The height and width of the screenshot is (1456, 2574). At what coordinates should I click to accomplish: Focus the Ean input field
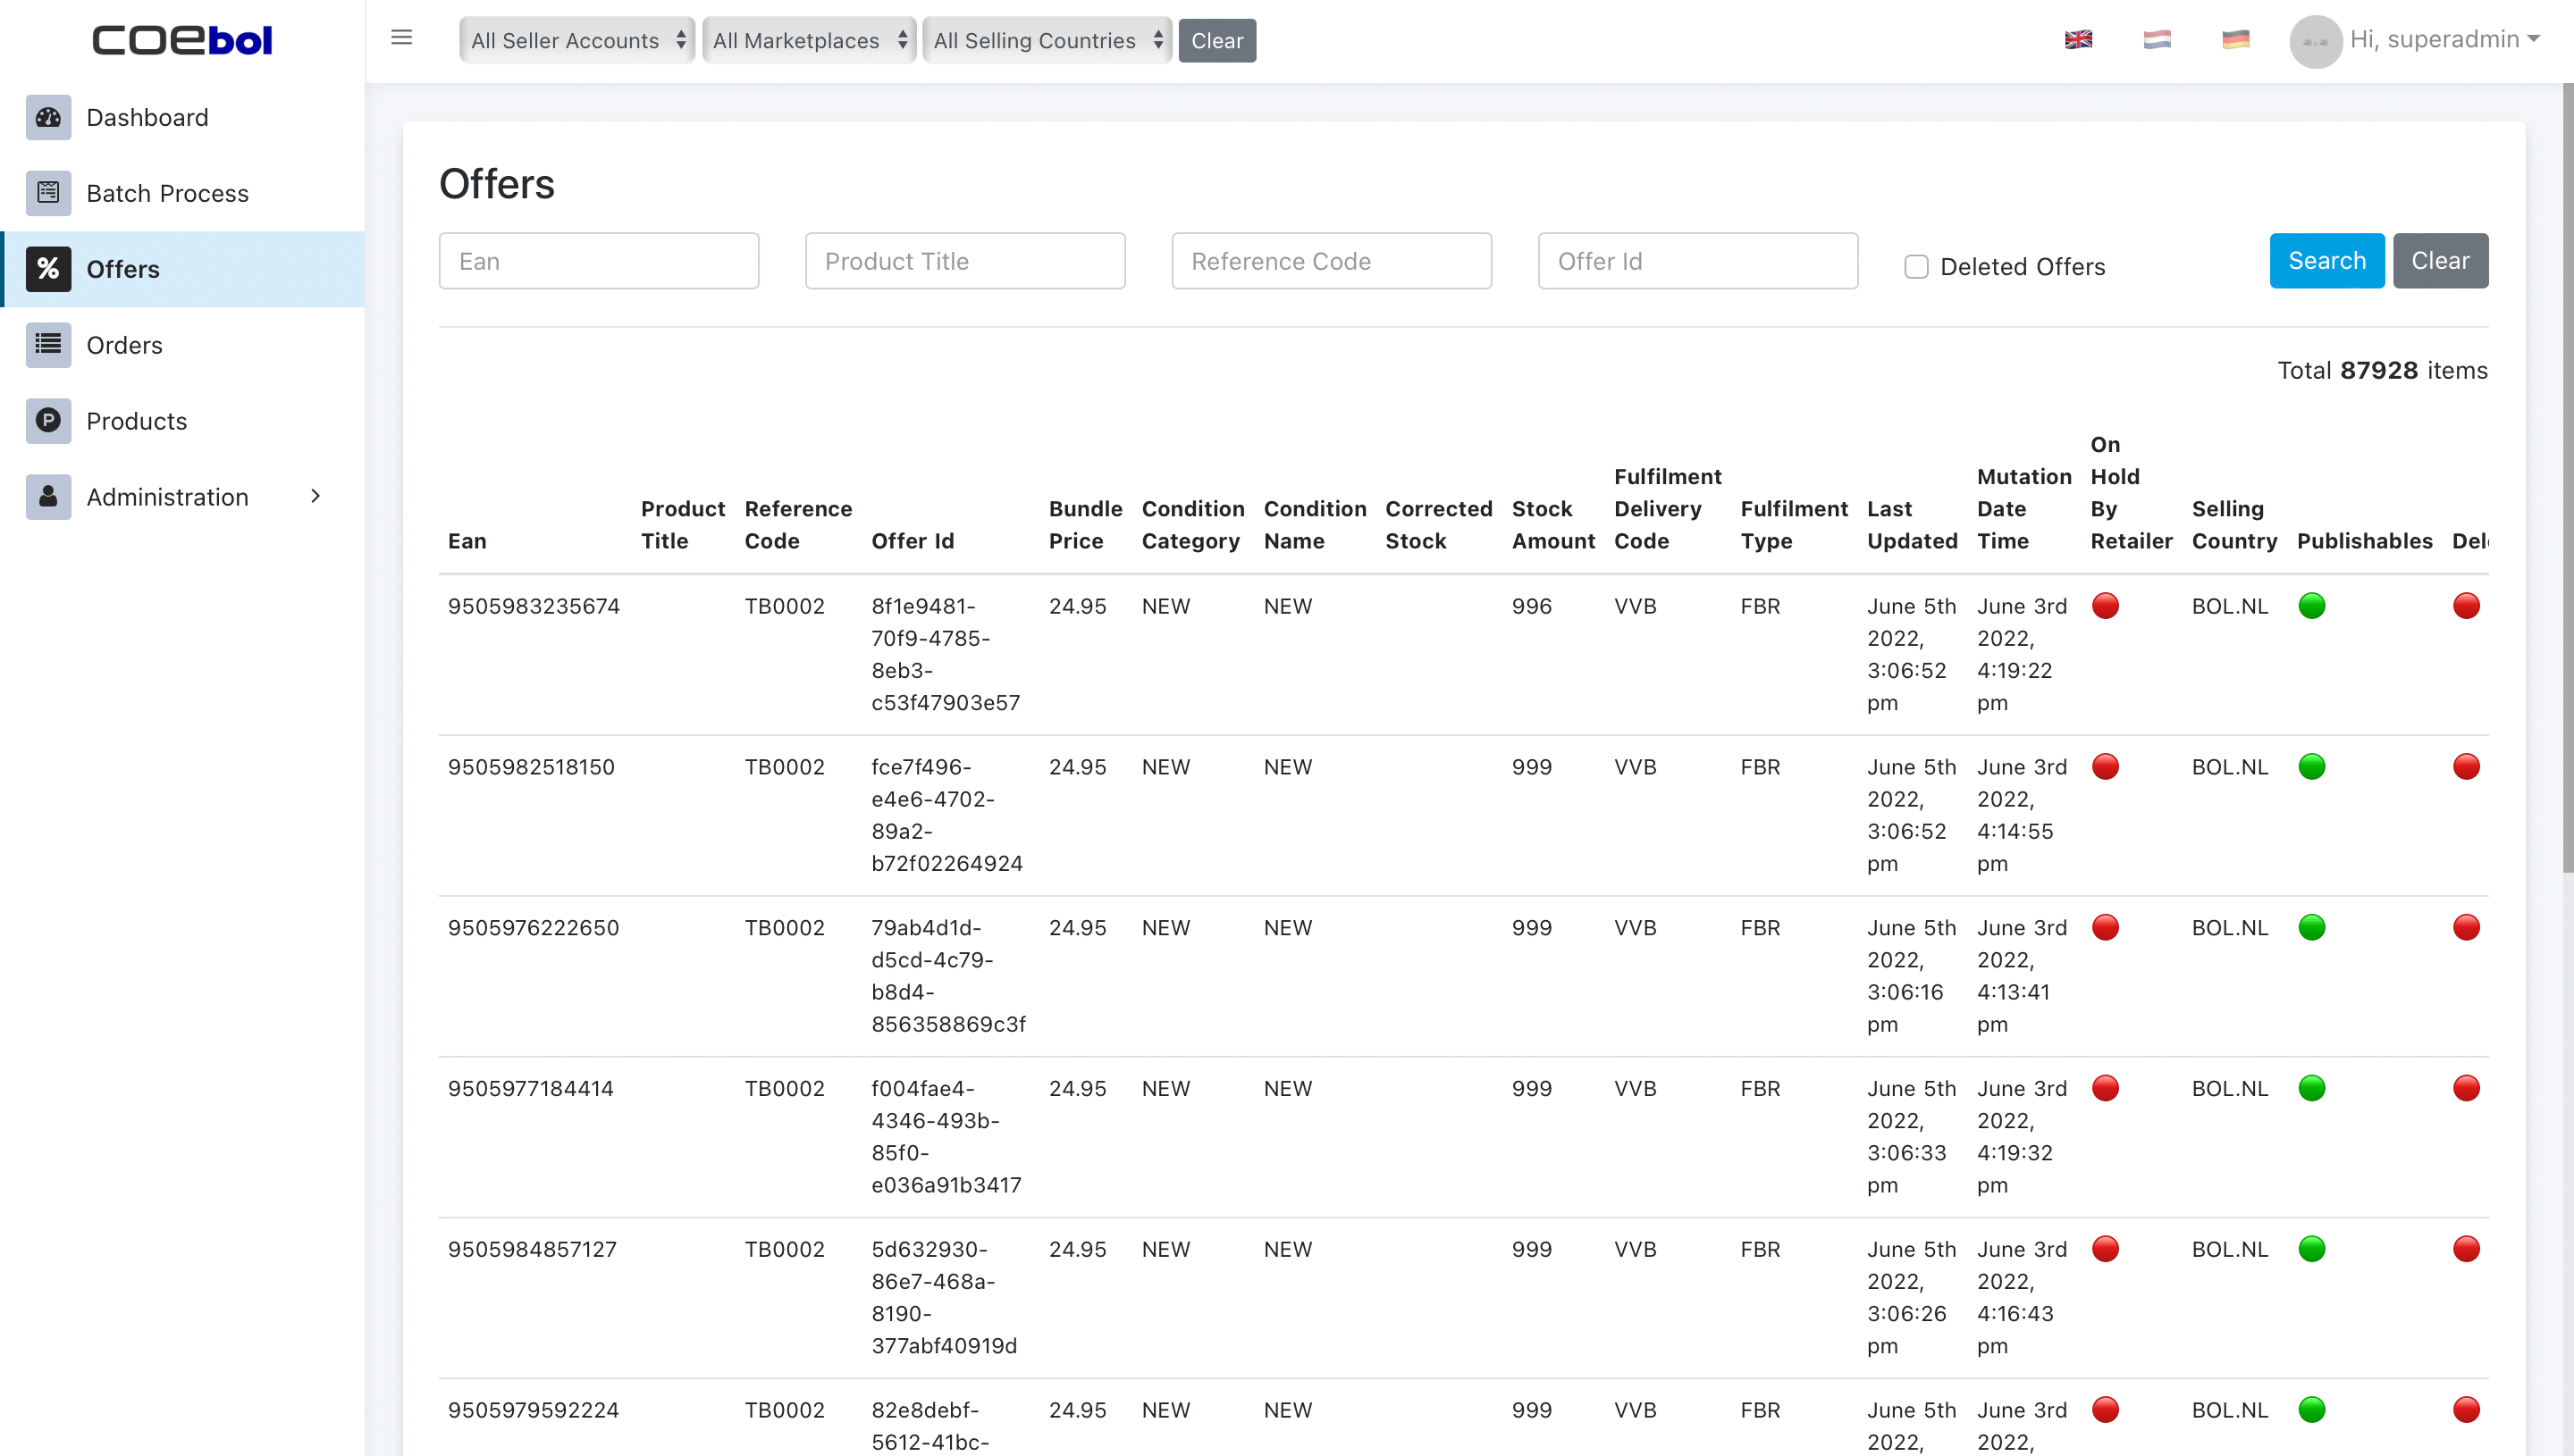[598, 261]
